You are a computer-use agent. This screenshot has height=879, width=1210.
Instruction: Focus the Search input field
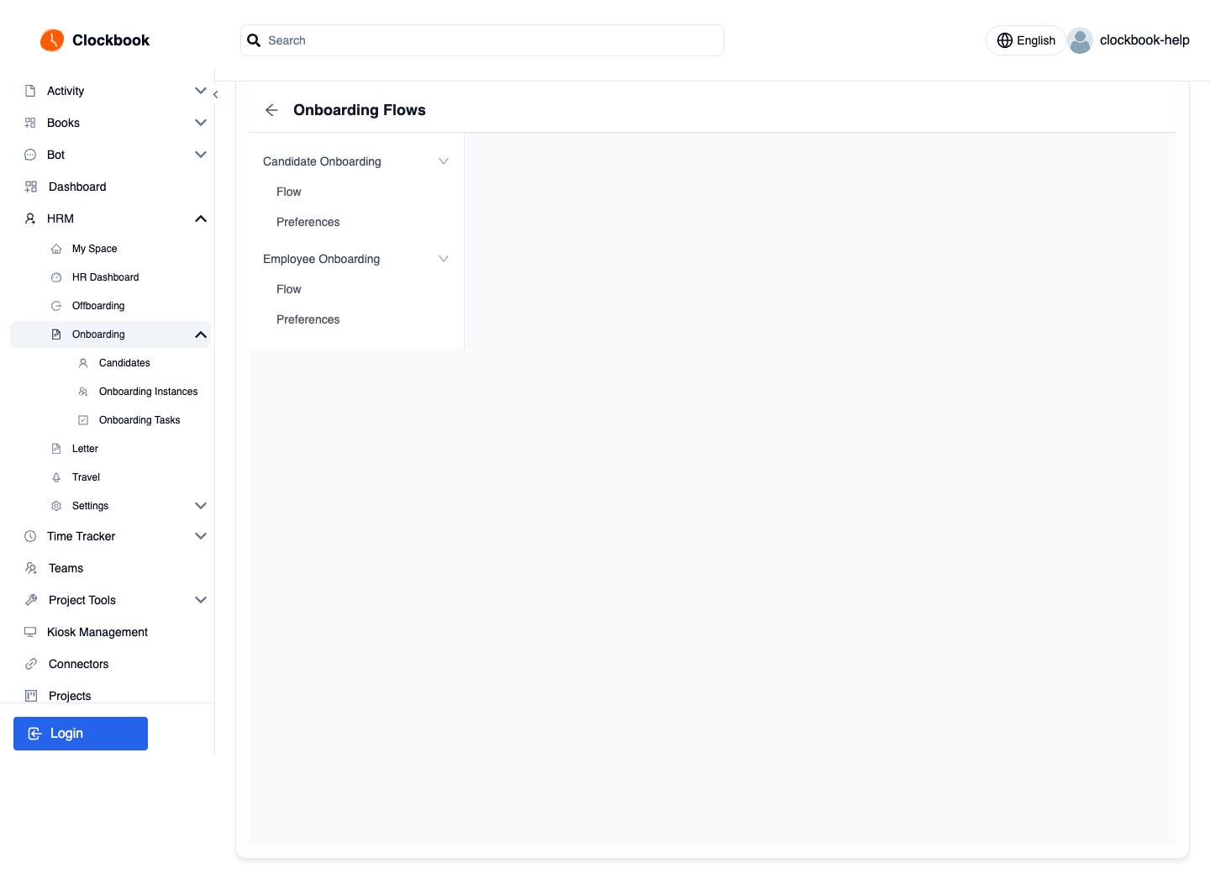pos(482,40)
